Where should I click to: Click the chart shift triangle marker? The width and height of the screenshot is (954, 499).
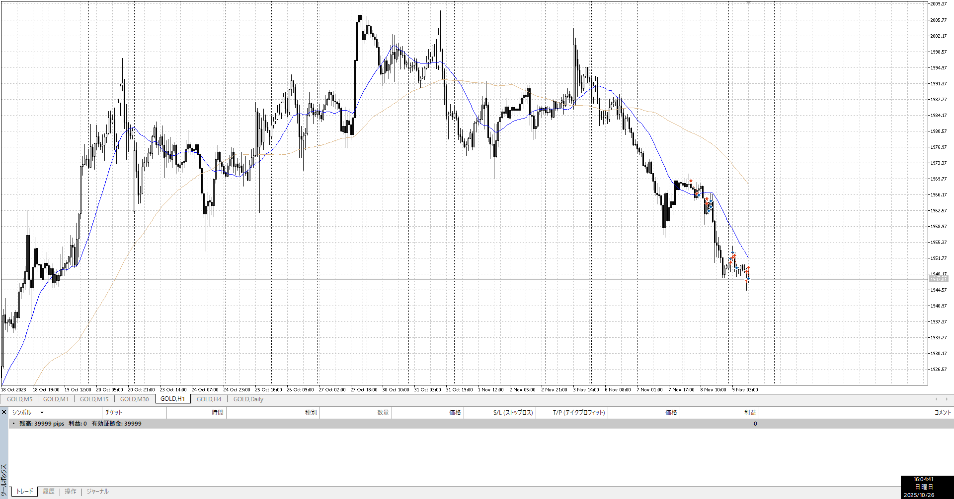pos(749,2)
